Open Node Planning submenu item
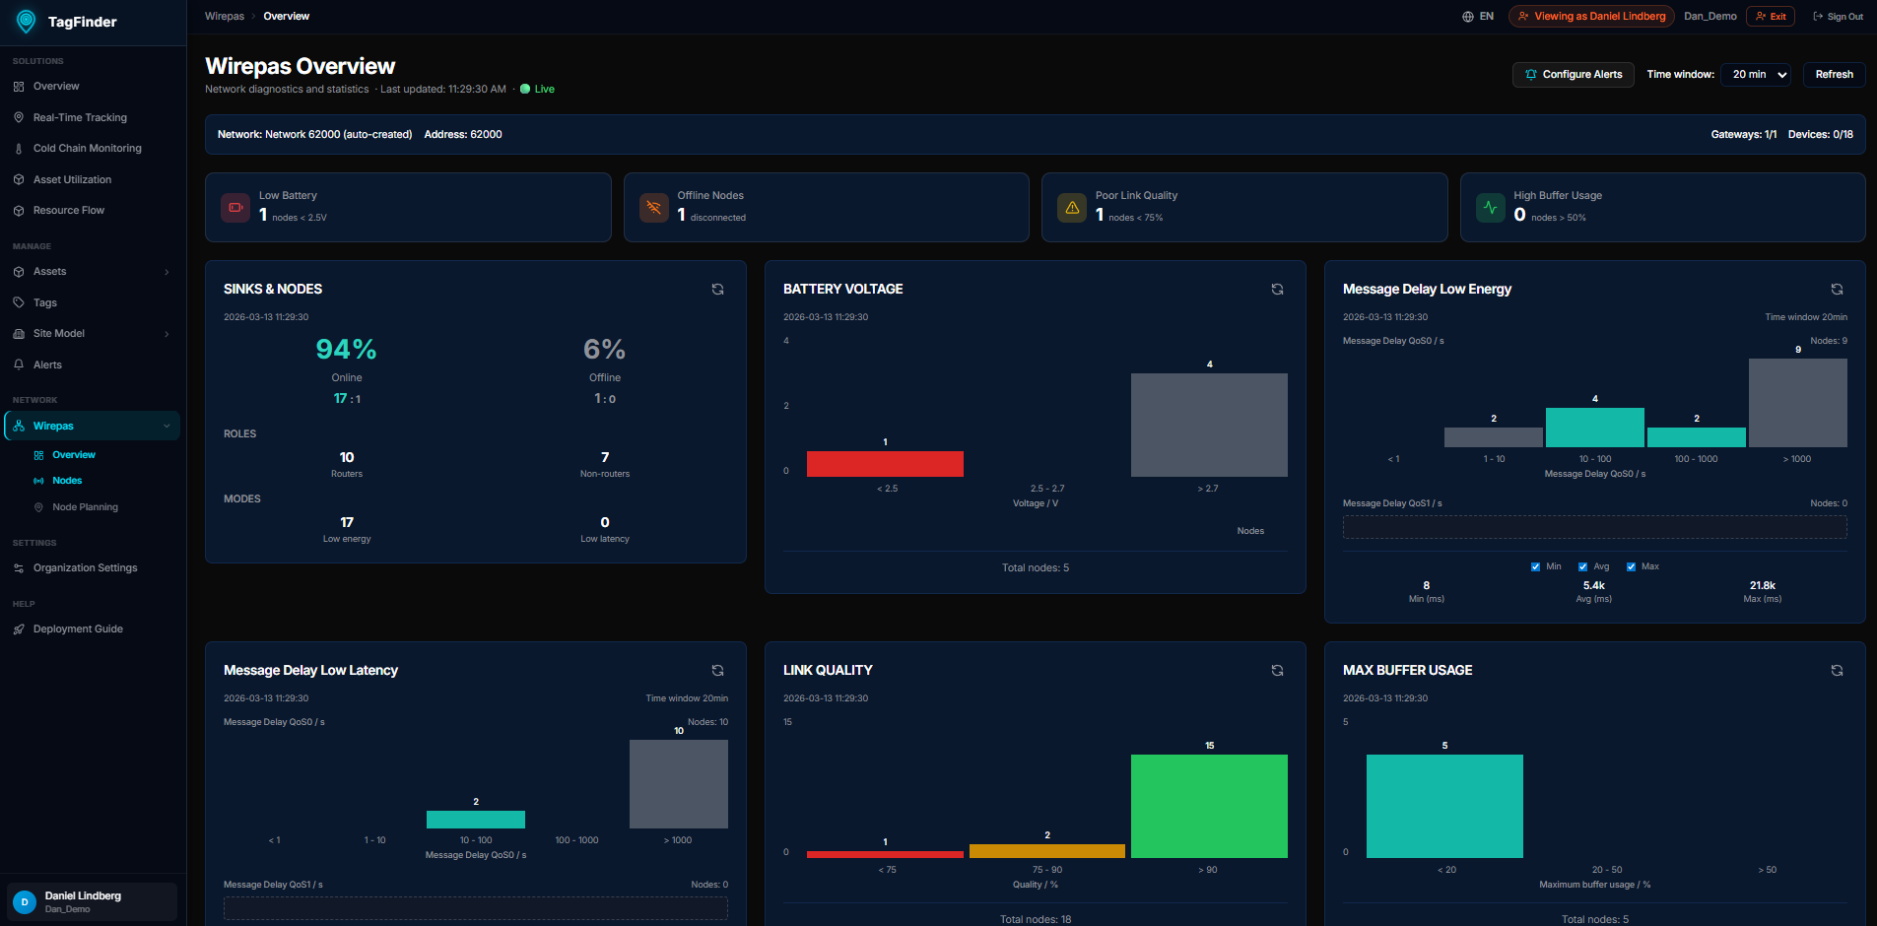Viewport: 1877px width, 926px height. (85, 507)
